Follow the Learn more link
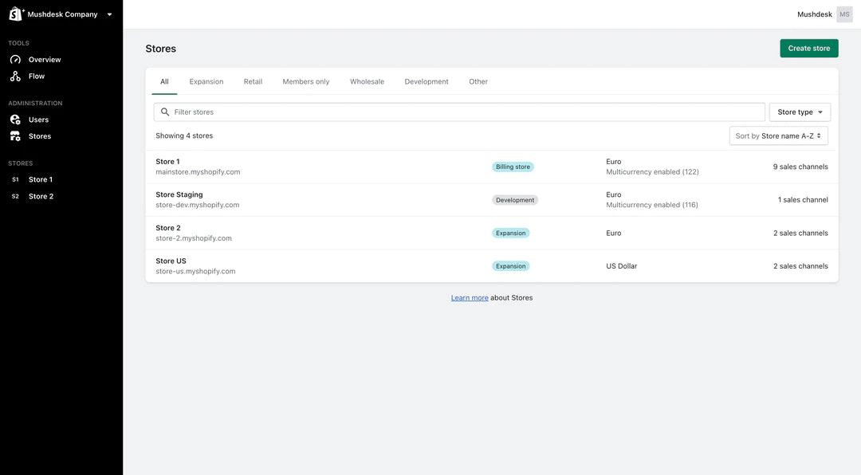The image size is (861, 475). pos(470,298)
